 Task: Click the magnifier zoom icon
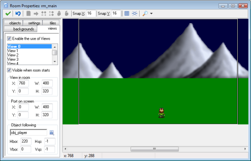(145, 13)
